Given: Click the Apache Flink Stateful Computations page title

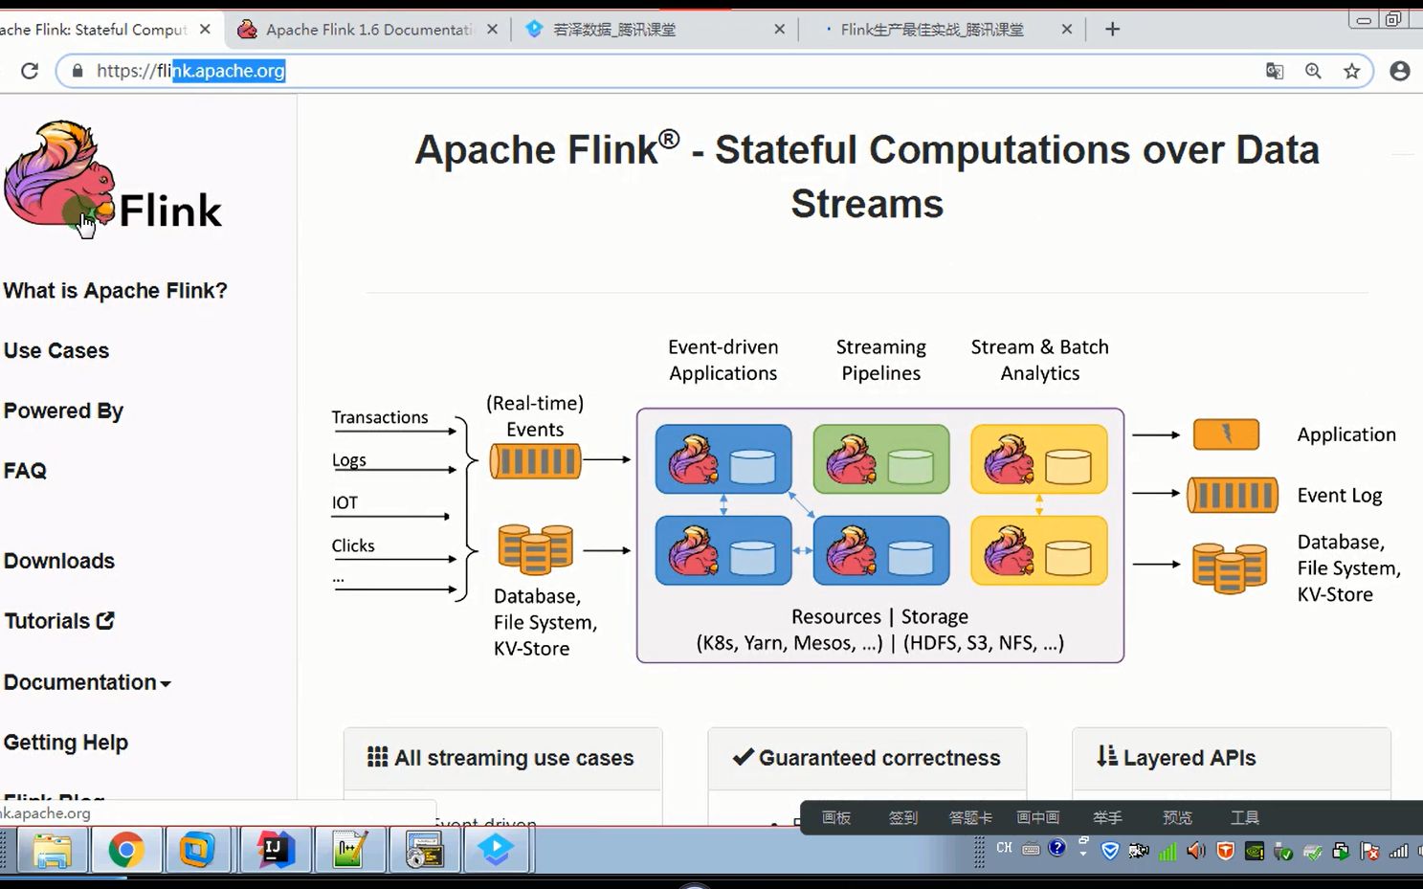Looking at the screenshot, I should 867,176.
